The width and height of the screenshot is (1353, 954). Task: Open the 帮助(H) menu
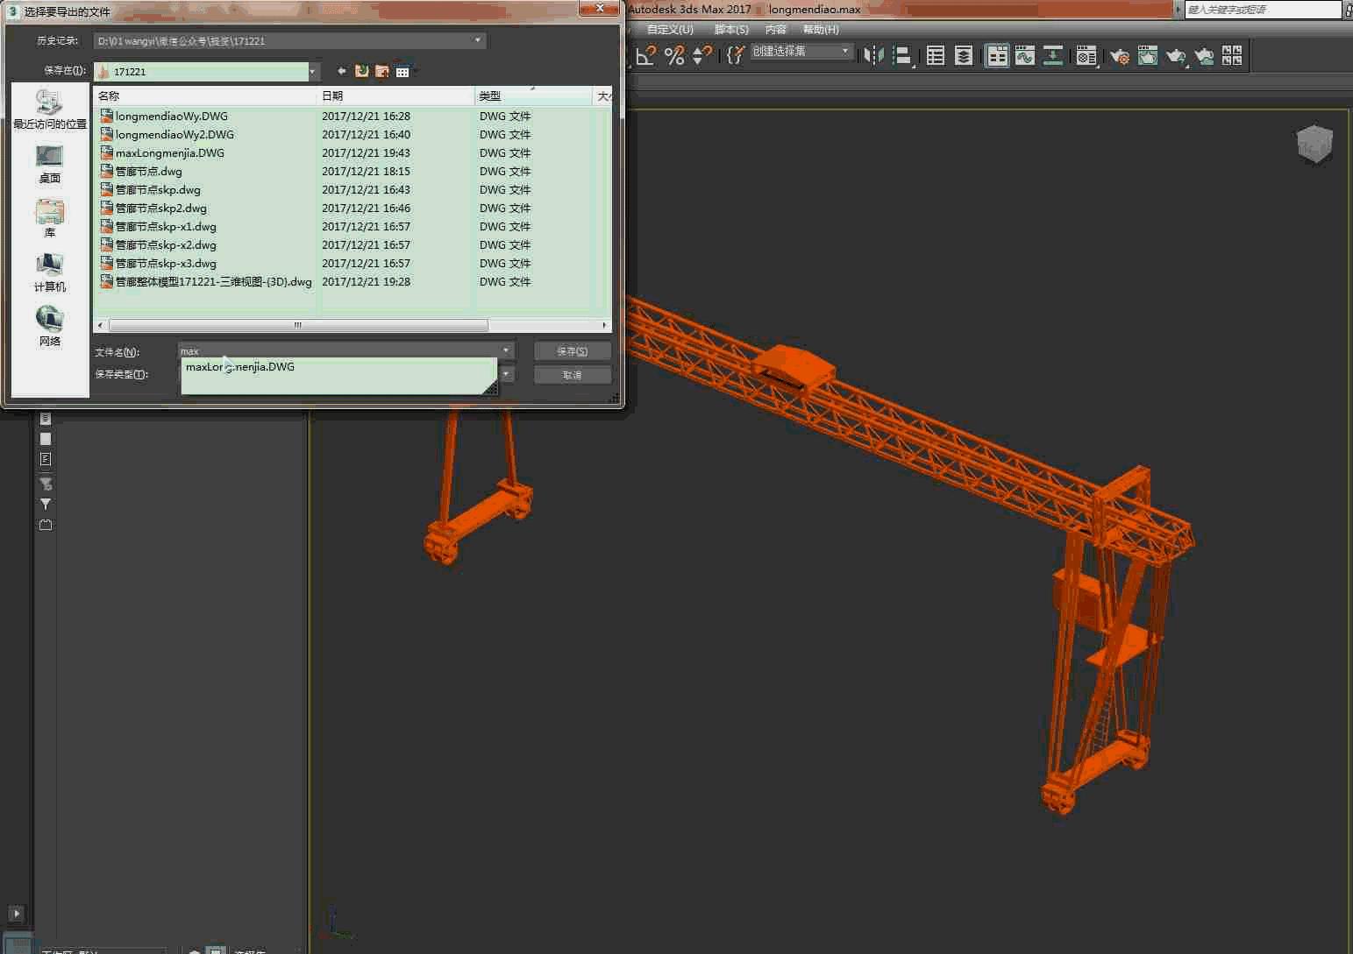click(x=821, y=30)
